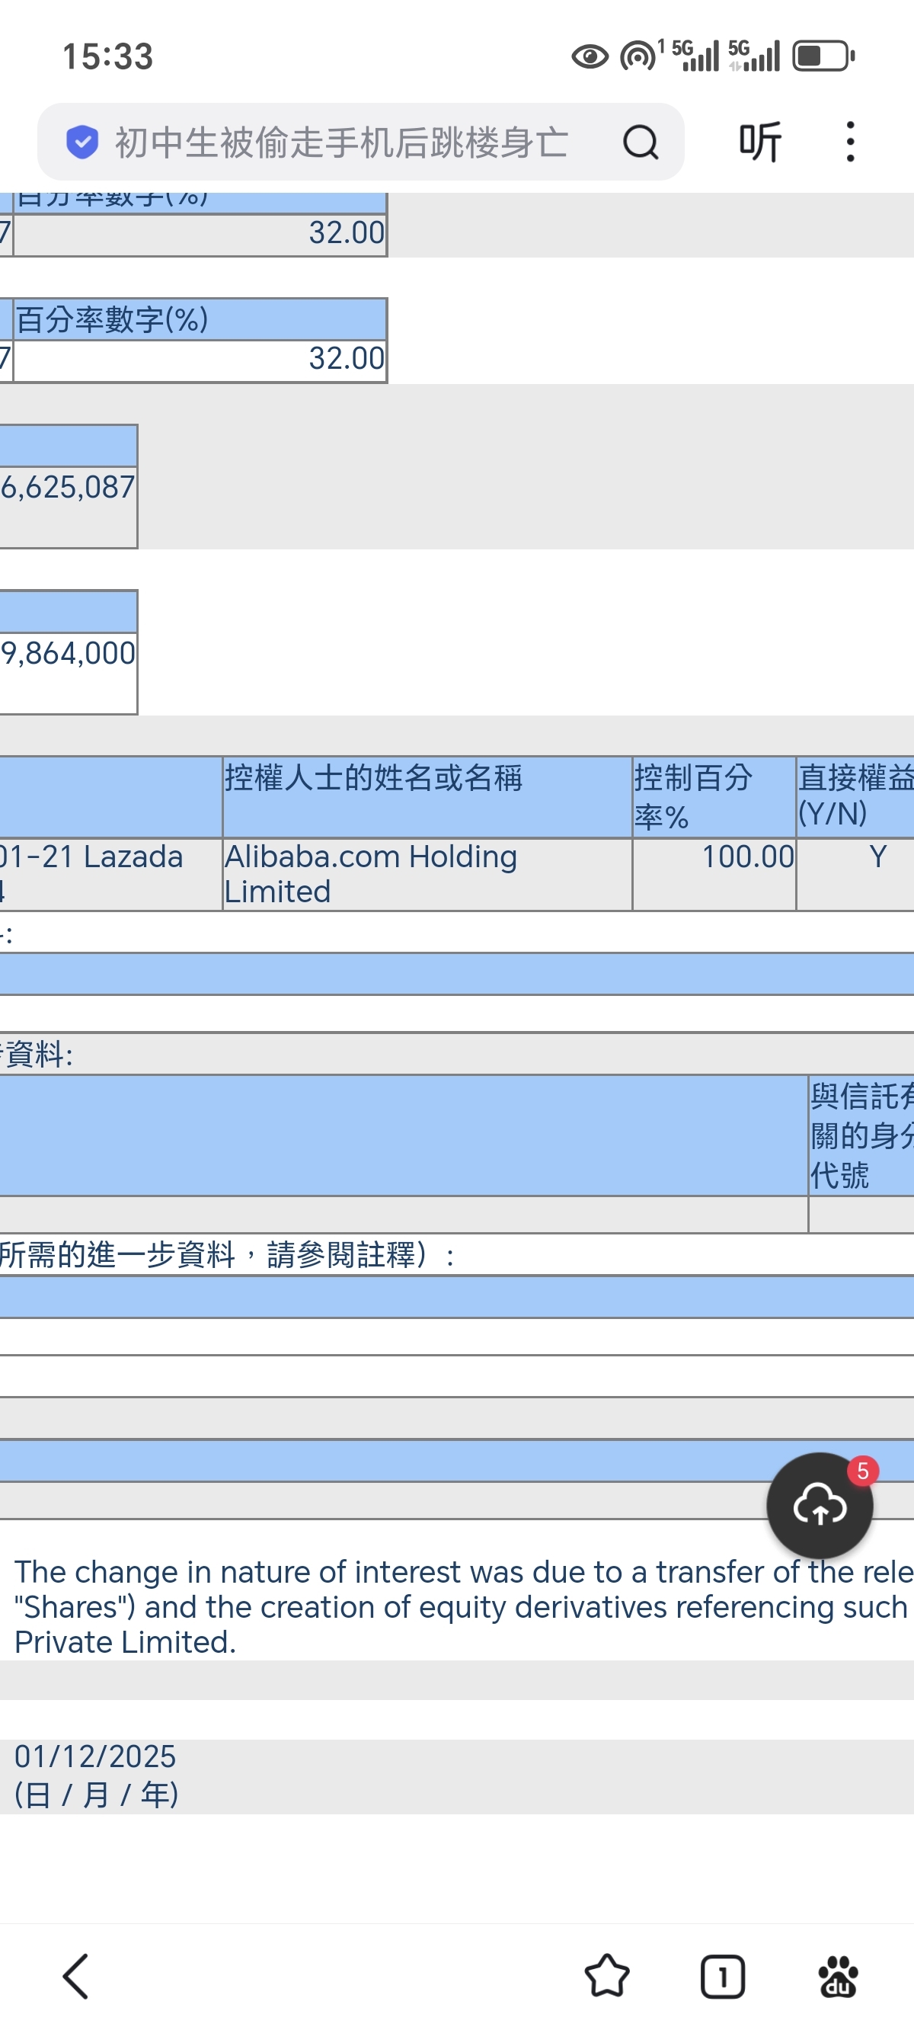Tap the 15:33 clock
Image resolution: width=914 pixels, height=2030 pixels.
[x=108, y=56]
